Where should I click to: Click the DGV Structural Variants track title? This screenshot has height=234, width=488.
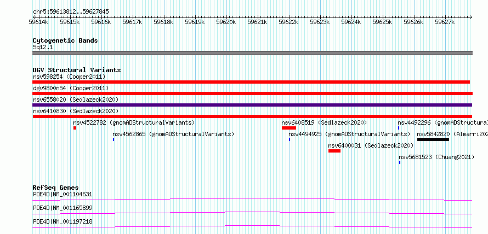point(77,70)
